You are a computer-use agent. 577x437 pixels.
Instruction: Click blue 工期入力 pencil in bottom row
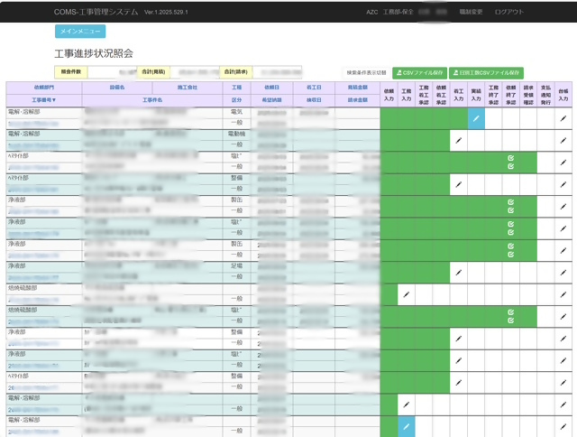tap(406, 426)
